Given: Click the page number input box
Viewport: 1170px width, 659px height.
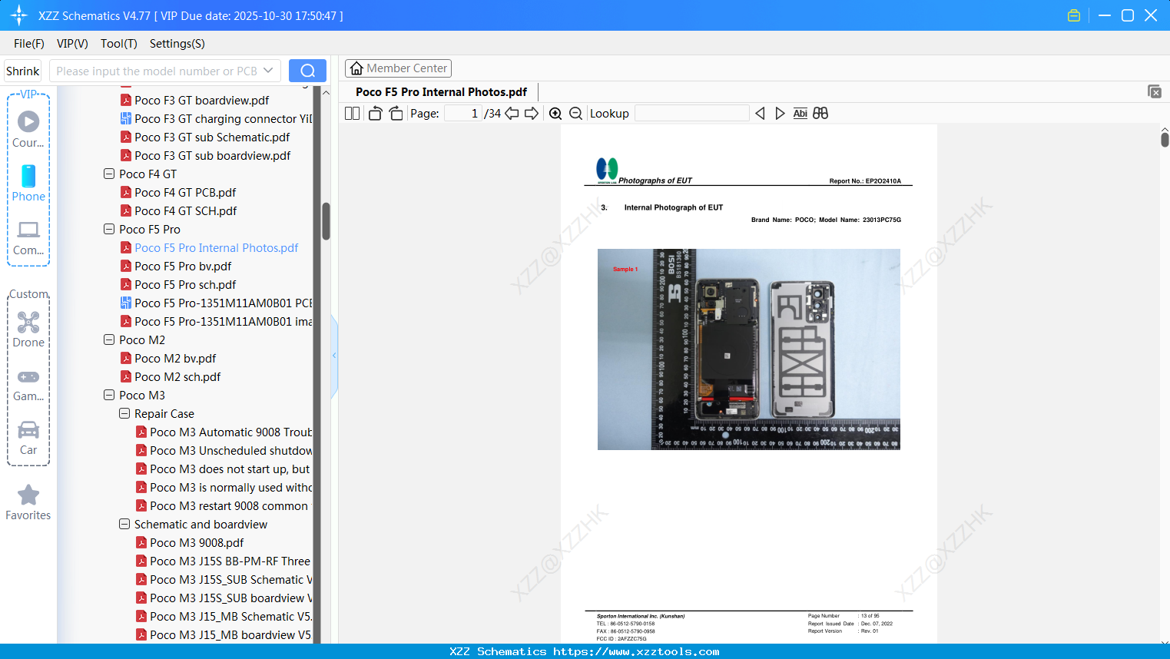Looking at the screenshot, I should [x=463, y=114].
